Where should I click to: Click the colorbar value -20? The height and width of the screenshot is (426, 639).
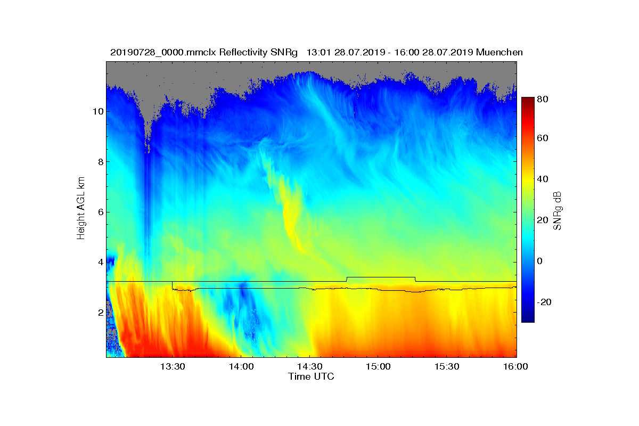pos(545,302)
